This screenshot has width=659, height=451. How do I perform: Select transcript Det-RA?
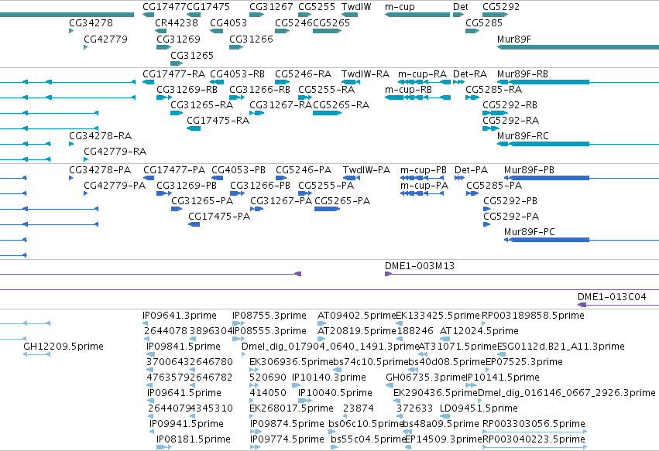470,74
